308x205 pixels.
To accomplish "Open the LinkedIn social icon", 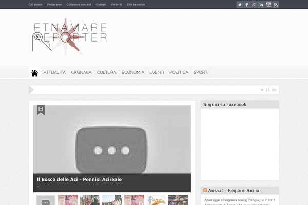I will click(x=261, y=5).
